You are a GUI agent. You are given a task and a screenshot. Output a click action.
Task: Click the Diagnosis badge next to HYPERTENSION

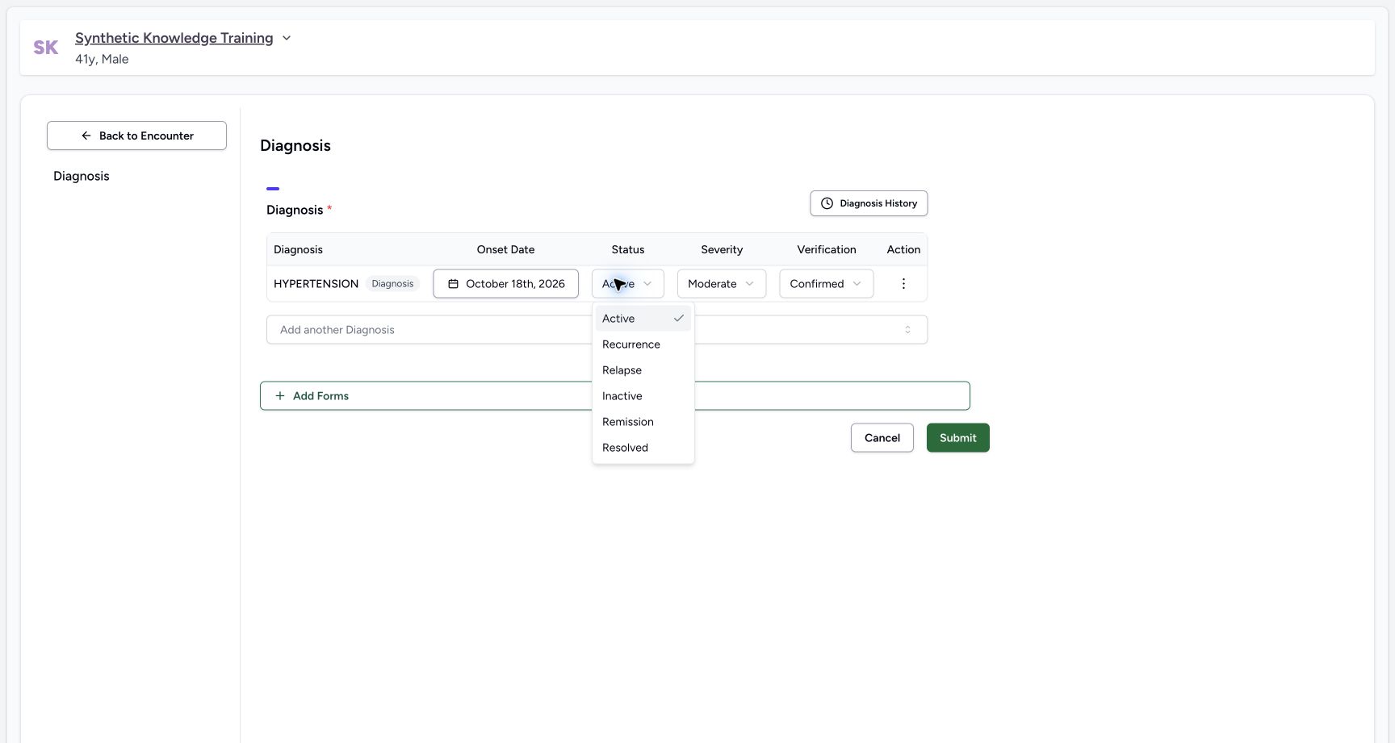pyautogui.click(x=392, y=284)
